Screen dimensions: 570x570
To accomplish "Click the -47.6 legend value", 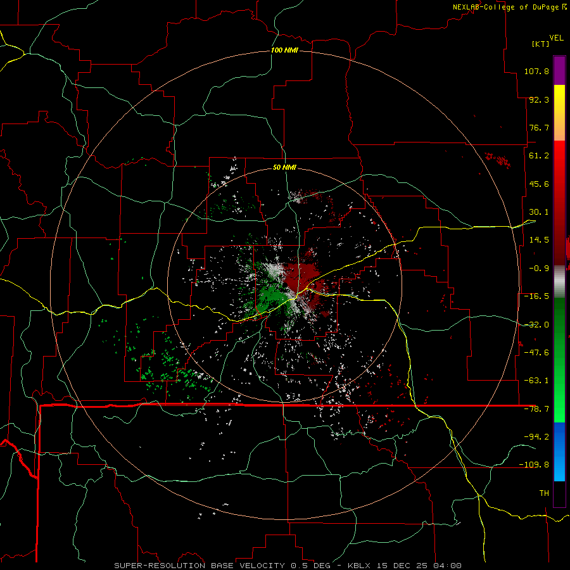I will pyautogui.click(x=536, y=353).
